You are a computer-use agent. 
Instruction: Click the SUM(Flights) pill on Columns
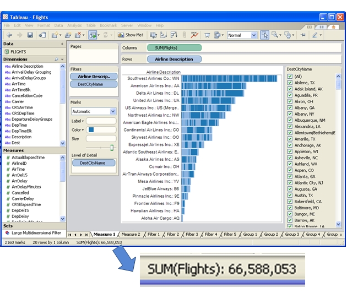(174, 48)
